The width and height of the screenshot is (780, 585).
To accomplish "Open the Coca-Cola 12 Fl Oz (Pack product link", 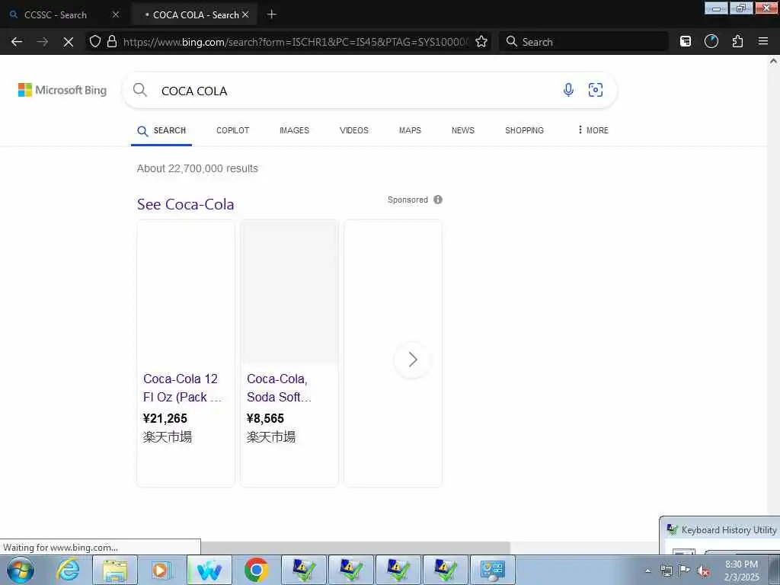I will (181, 388).
